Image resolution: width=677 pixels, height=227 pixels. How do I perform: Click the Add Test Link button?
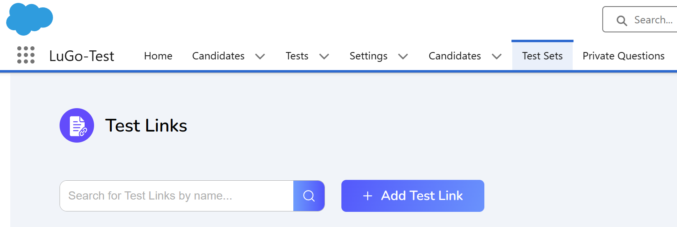click(412, 196)
